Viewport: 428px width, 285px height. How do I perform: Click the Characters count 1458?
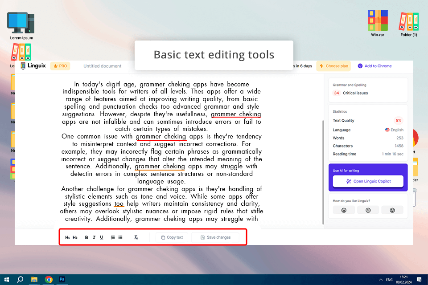[x=399, y=146]
